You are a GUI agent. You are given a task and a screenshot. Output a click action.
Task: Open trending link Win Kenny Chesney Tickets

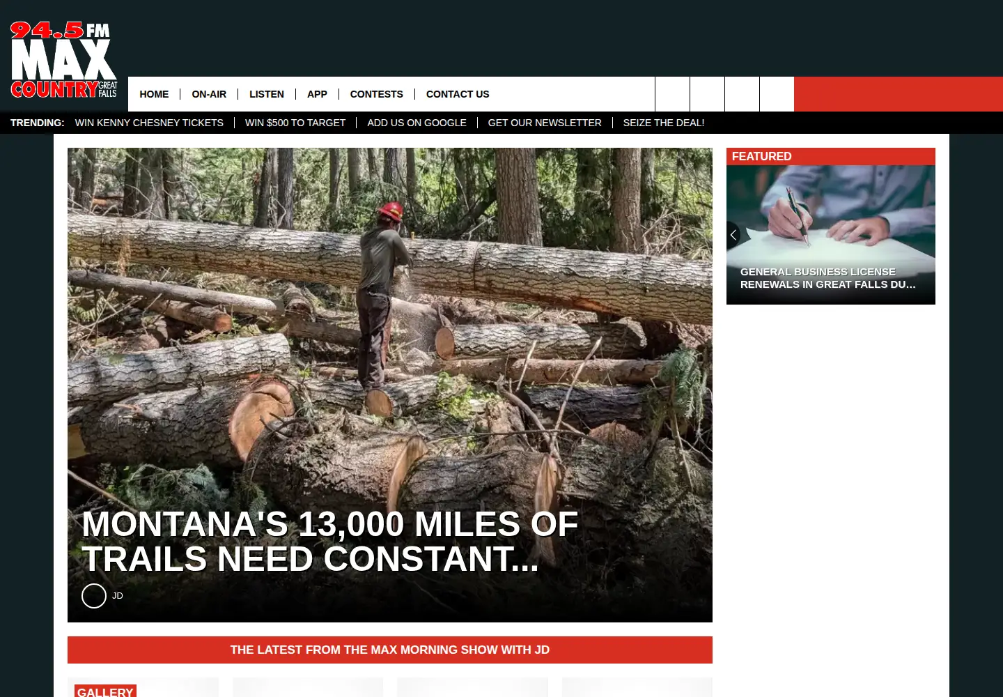[x=149, y=123]
